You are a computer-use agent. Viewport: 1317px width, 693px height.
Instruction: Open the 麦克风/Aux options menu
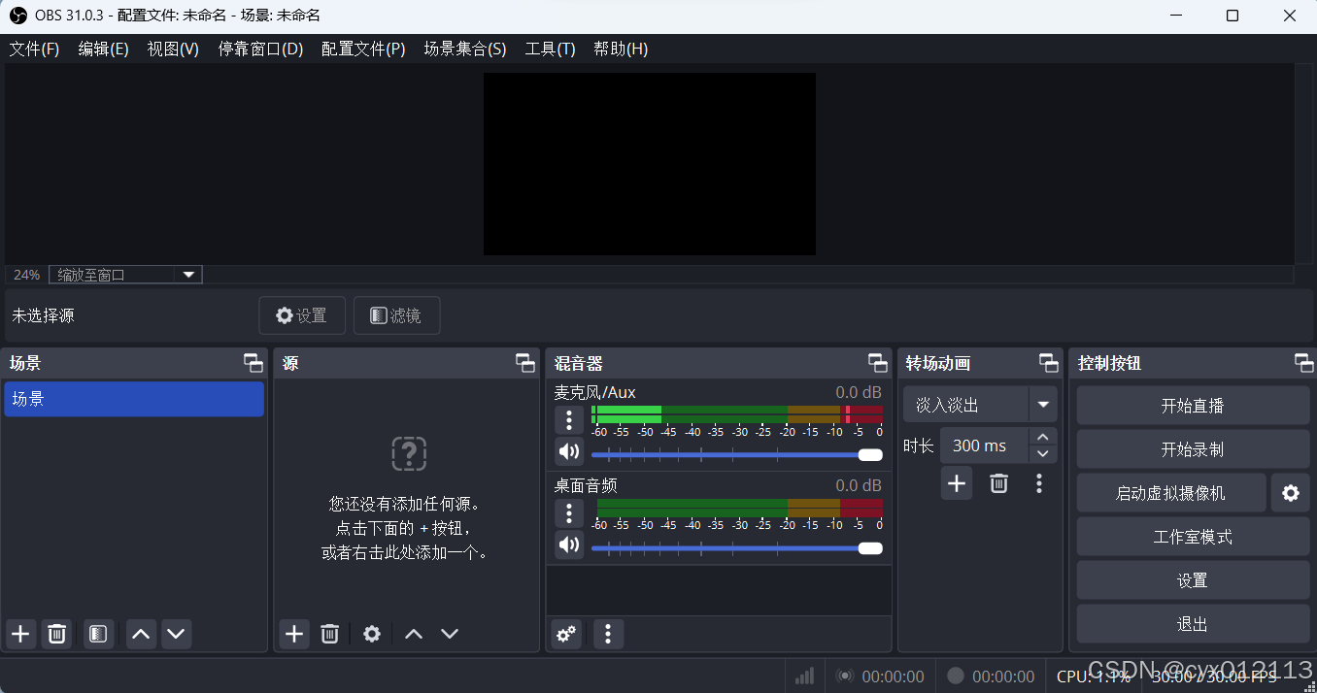[569, 419]
